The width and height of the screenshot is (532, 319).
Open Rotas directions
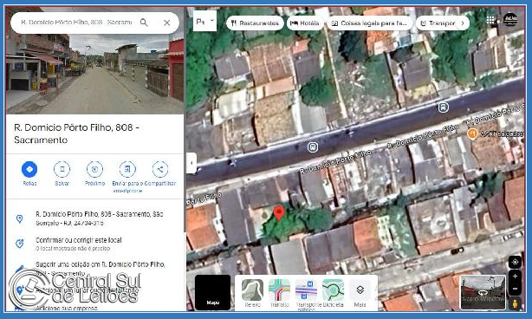(29, 169)
